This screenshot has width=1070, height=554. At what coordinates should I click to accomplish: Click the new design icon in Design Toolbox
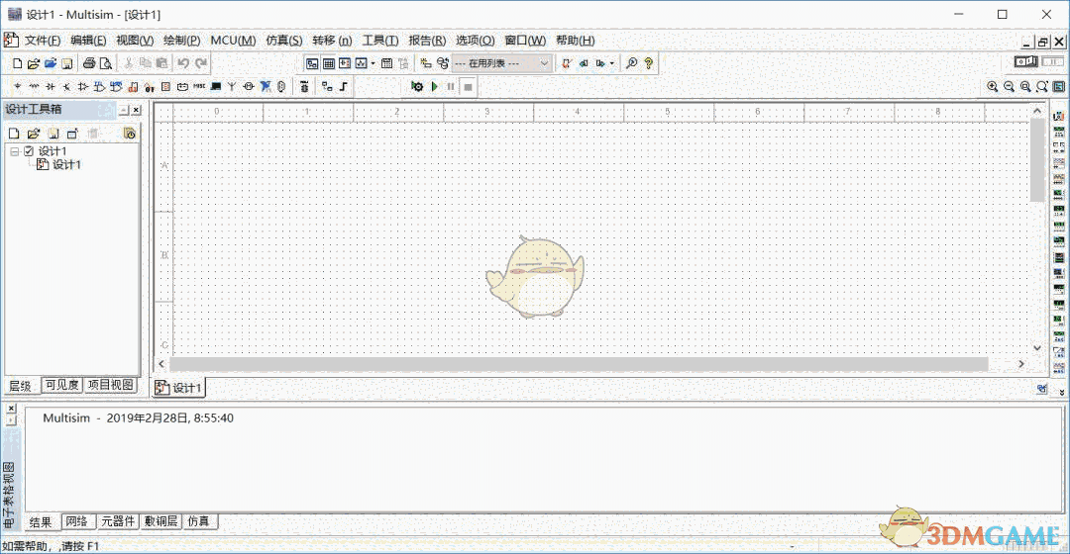(14, 134)
